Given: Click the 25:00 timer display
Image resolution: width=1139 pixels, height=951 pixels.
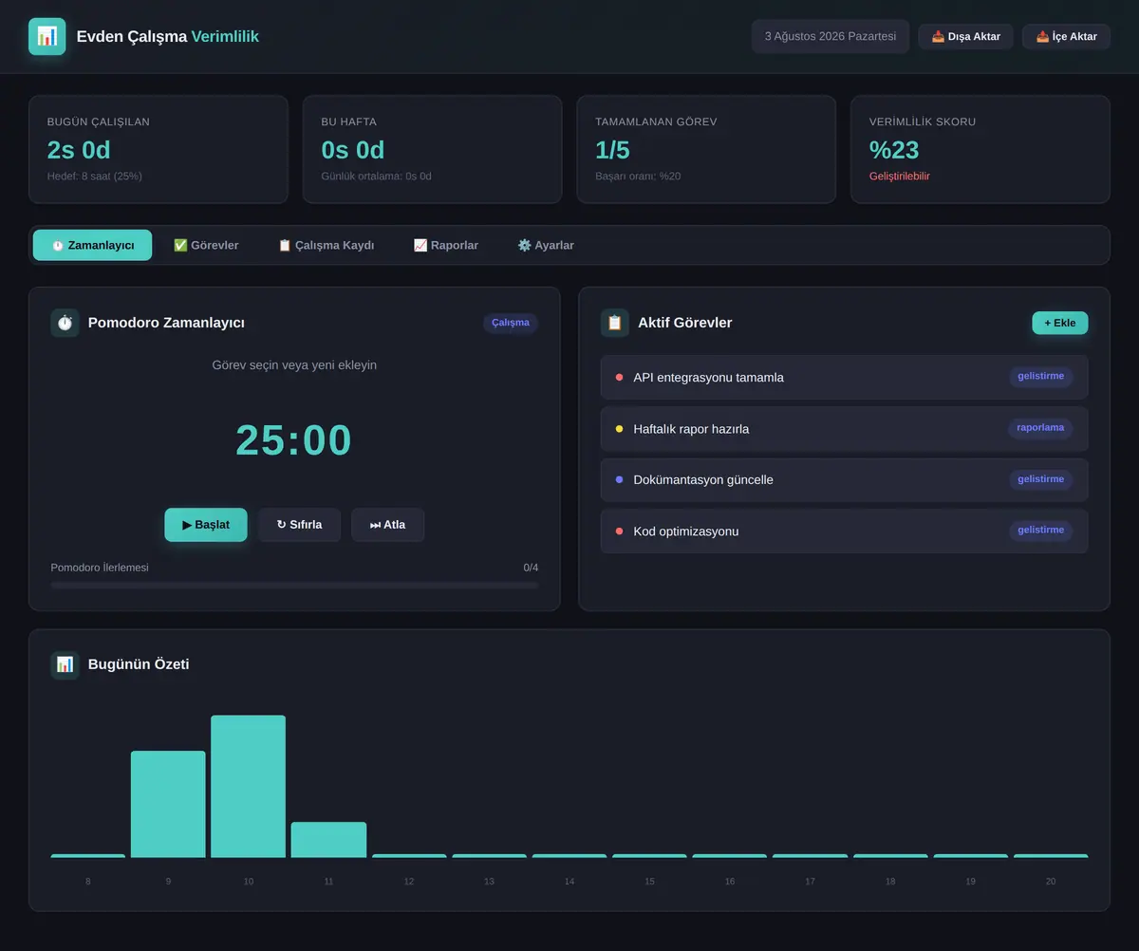Looking at the screenshot, I should pos(294,440).
